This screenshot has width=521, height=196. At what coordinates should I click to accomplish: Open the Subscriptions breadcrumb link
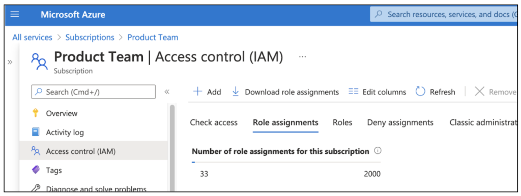pyautogui.click(x=90, y=38)
